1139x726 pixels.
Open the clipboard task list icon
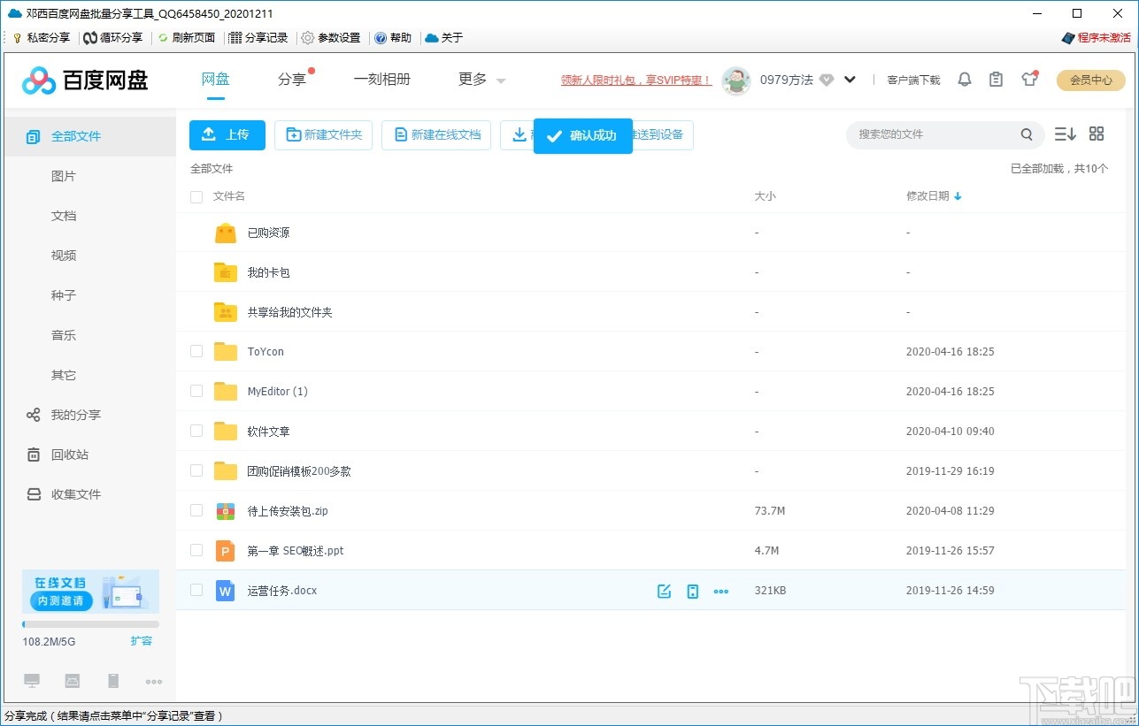tap(997, 80)
